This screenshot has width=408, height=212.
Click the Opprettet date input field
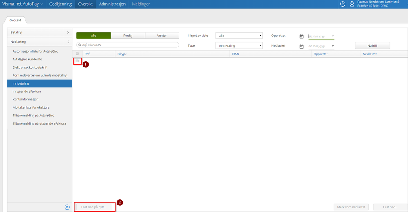(321, 36)
